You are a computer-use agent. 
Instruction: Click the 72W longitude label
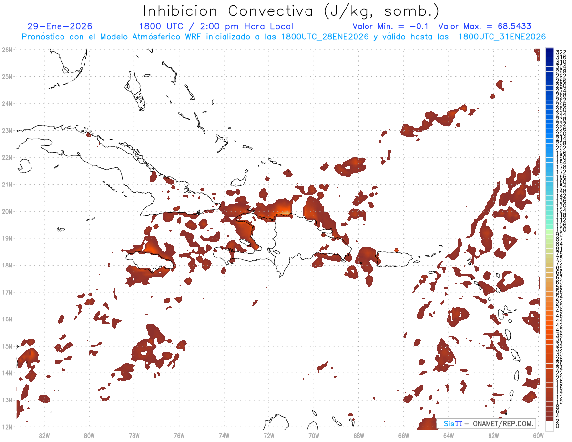(x=269, y=435)
